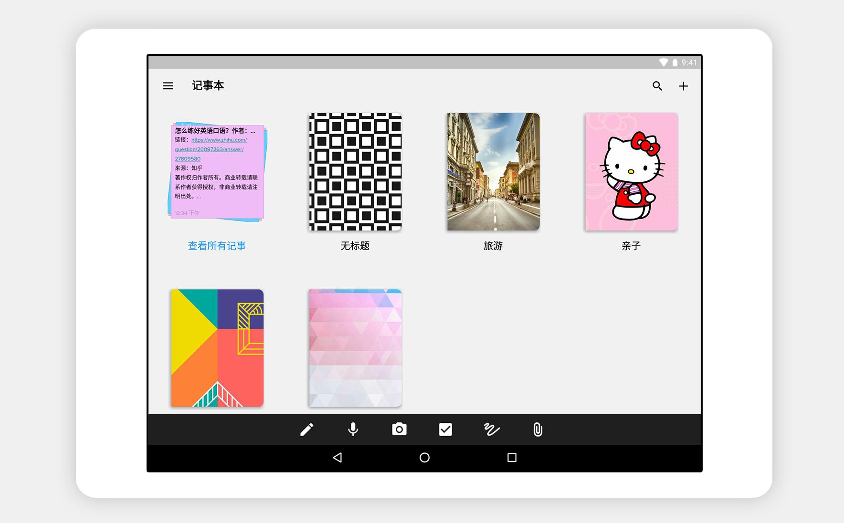The height and width of the screenshot is (523, 844).
Task: Tap the battery status icon
Action: 675,63
